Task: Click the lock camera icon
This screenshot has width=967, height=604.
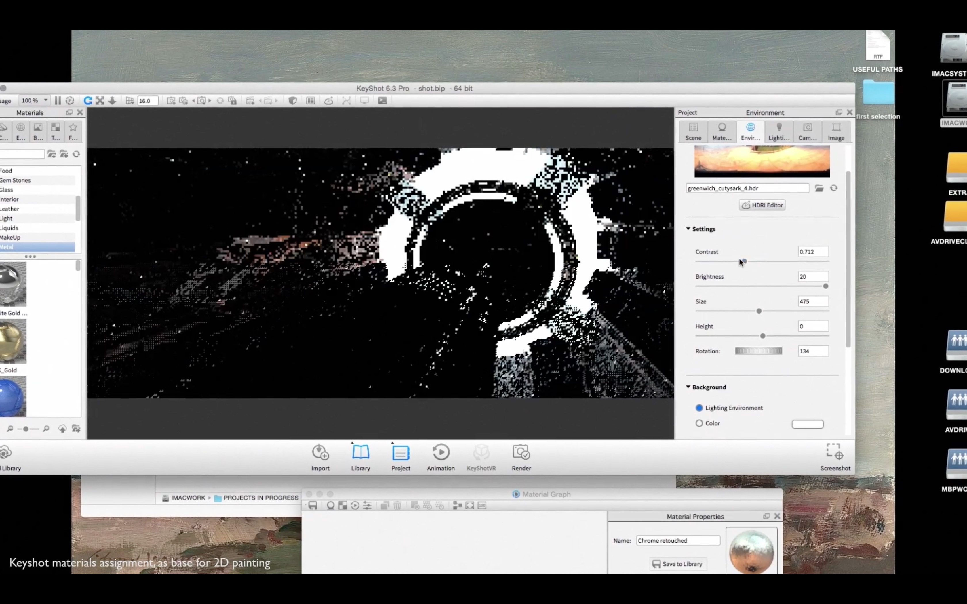Action: pos(232,101)
